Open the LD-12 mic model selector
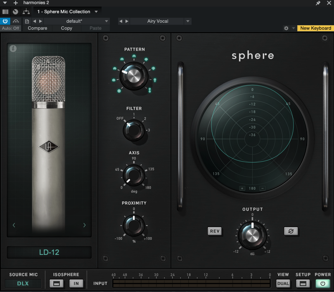Viewport: 334px width, 292px height. coord(49,252)
